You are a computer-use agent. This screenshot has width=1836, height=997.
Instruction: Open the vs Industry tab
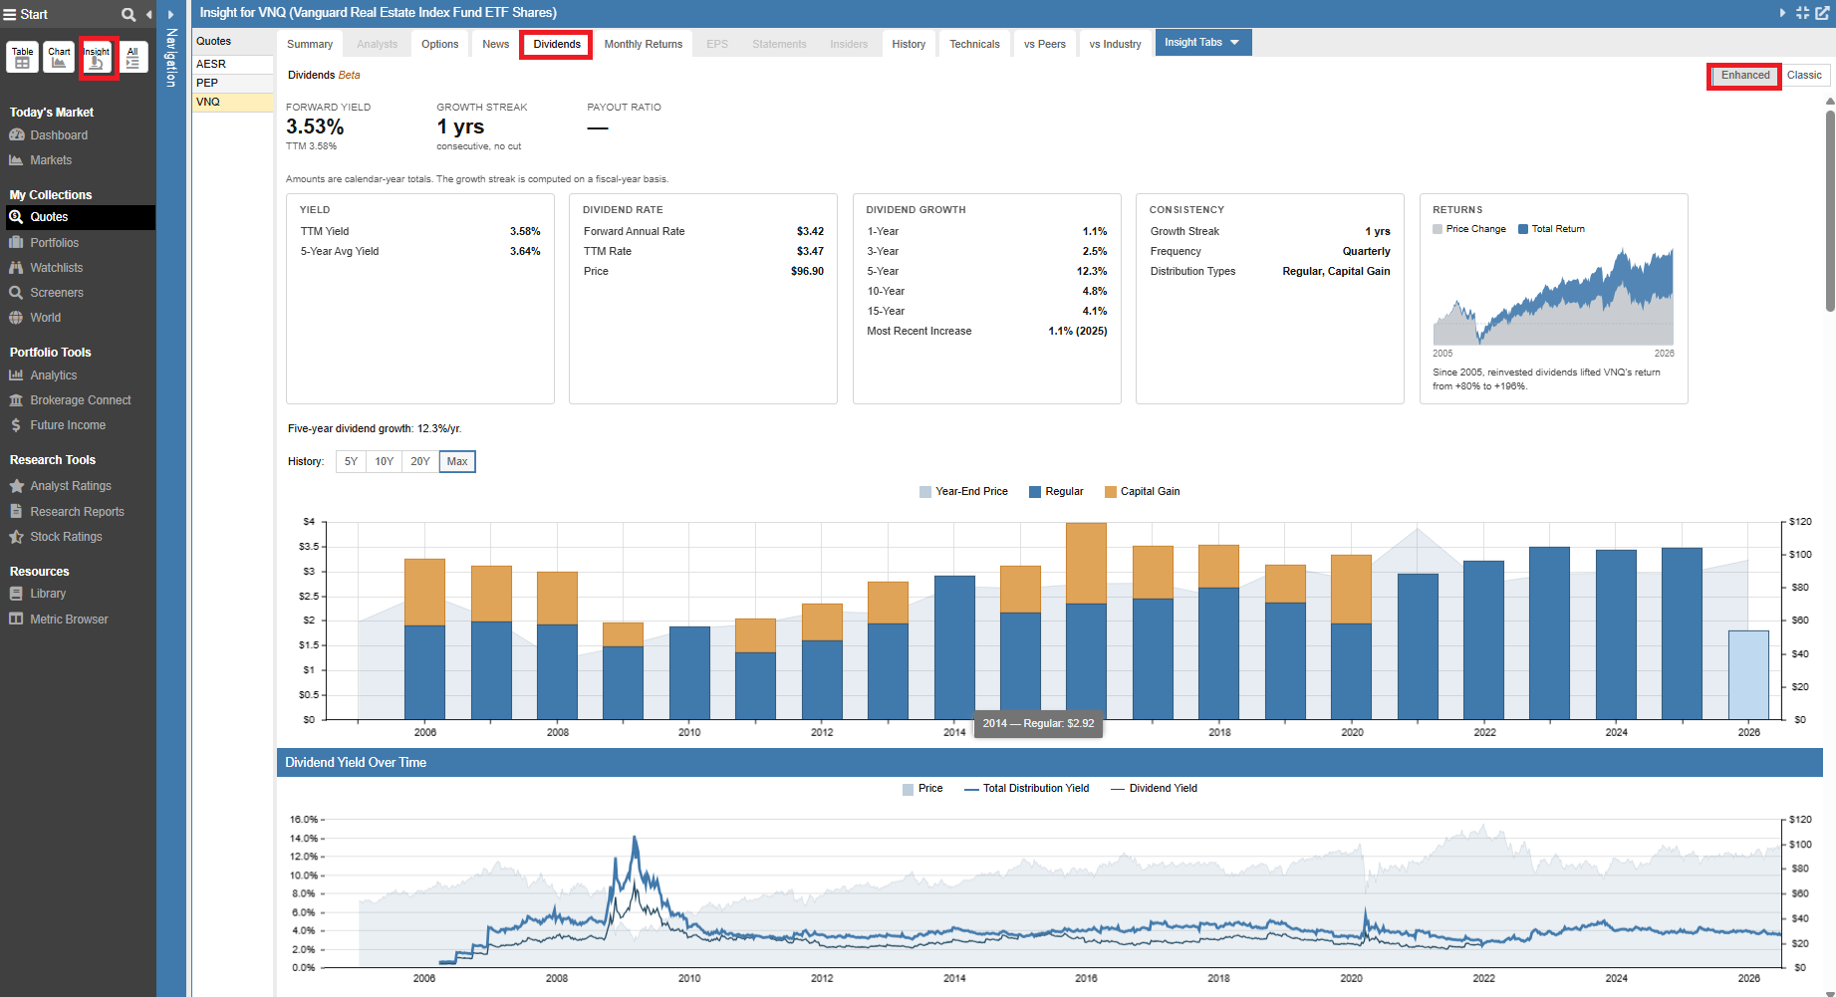click(1115, 45)
